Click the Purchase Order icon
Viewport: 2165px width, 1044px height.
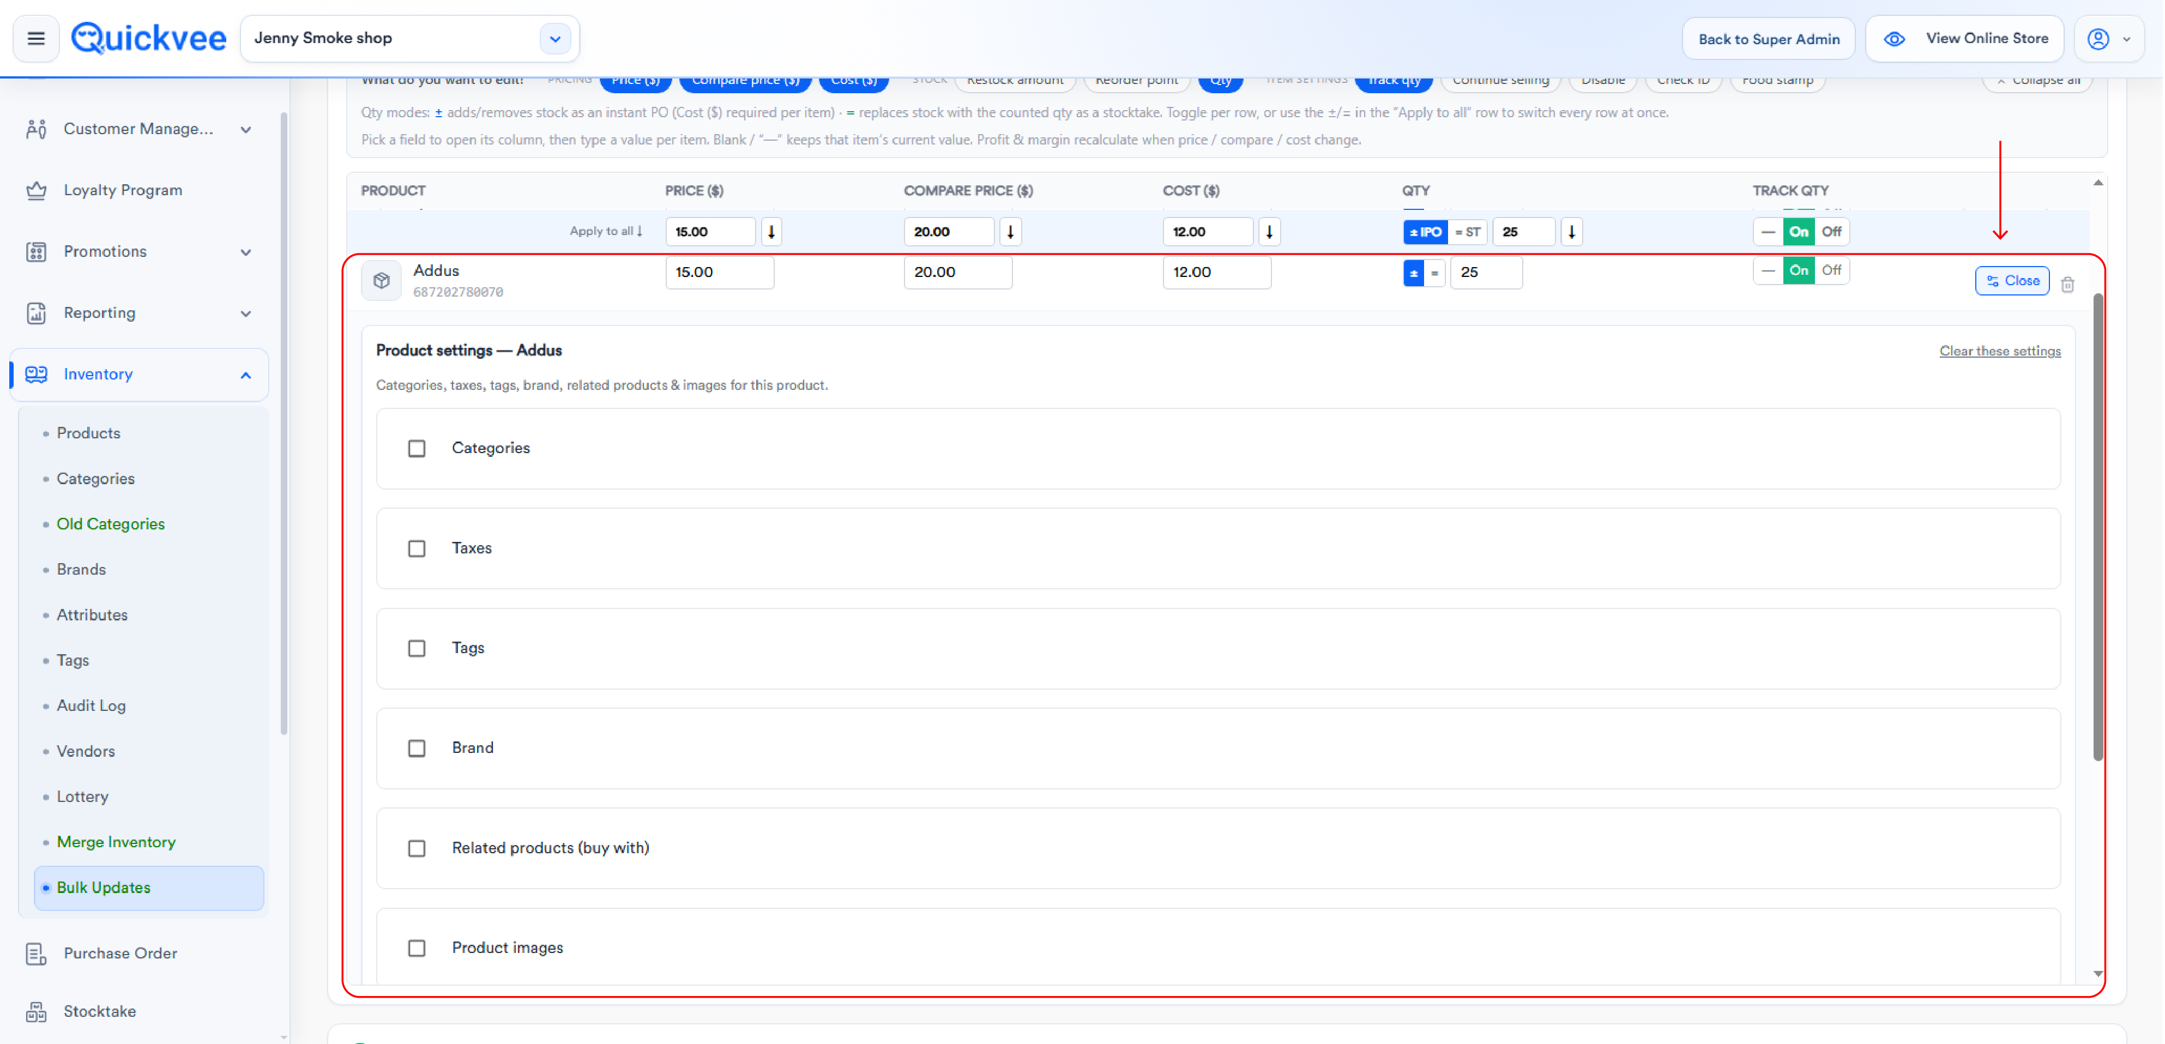click(x=36, y=954)
